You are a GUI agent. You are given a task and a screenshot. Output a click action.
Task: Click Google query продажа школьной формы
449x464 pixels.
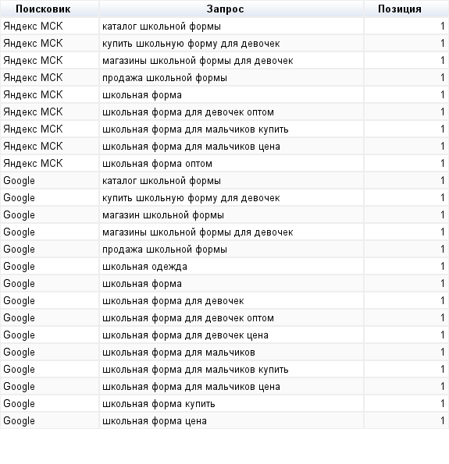coord(165,250)
